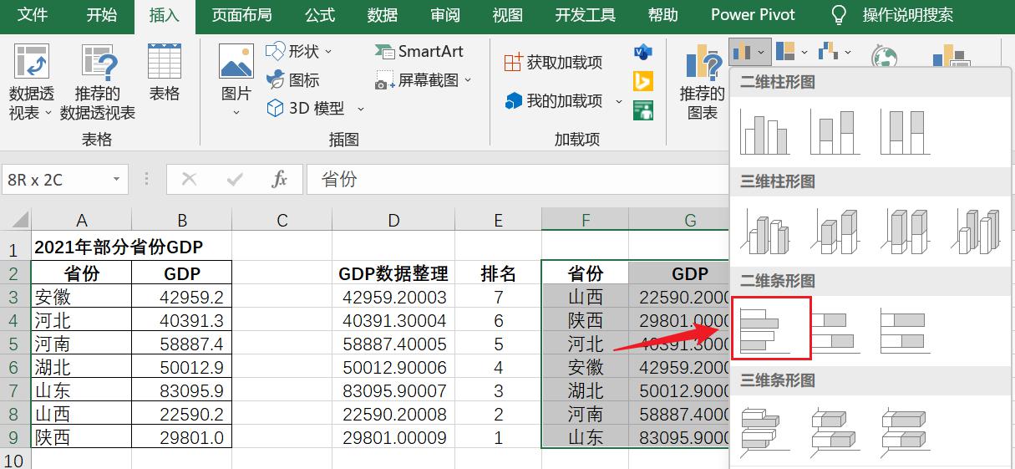Open Recommended Charts (推荐的图表)

pos(703,82)
